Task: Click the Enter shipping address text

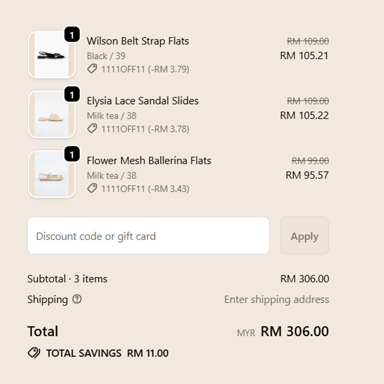Action: tap(276, 300)
